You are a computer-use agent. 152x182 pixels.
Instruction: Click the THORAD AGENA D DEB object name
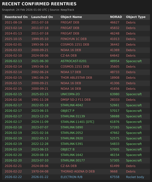click(x=78, y=172)
